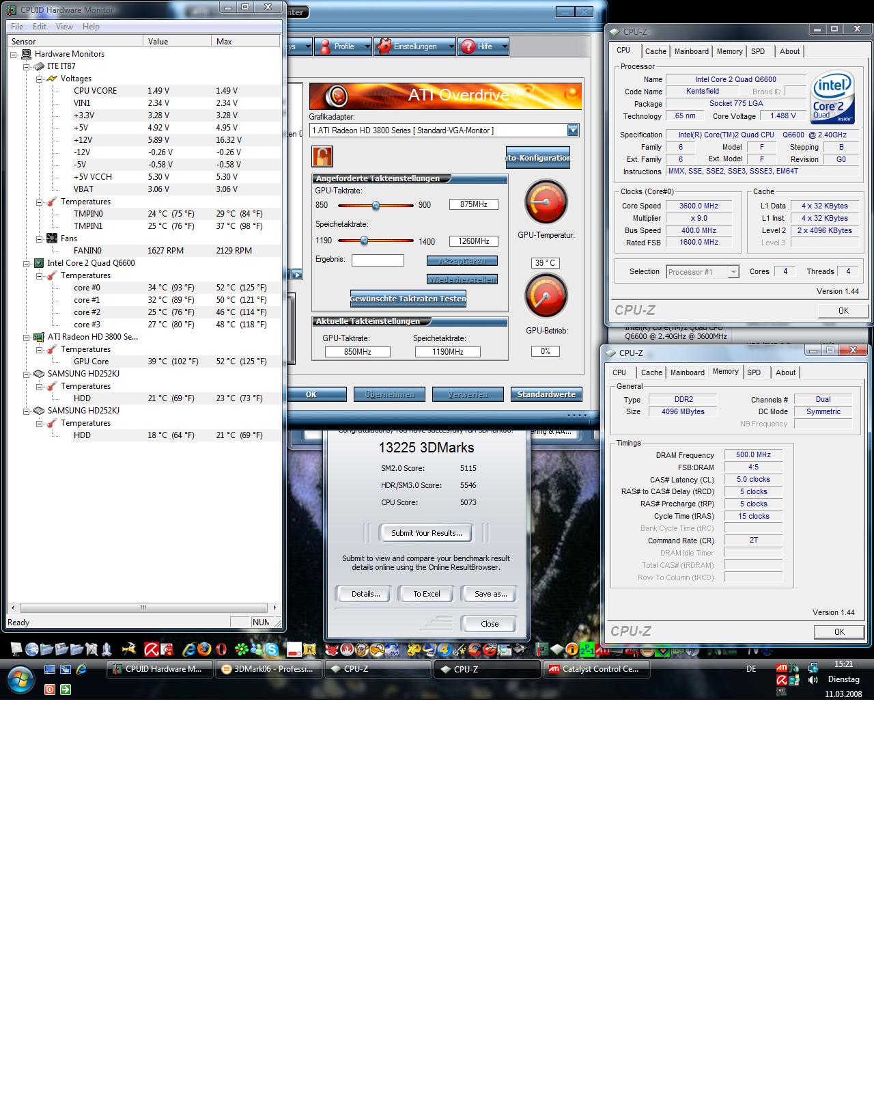Click Internet Explorer icon in quick launch
Image resolution: width=874 pixels, height=1118 pixels.
81,669
